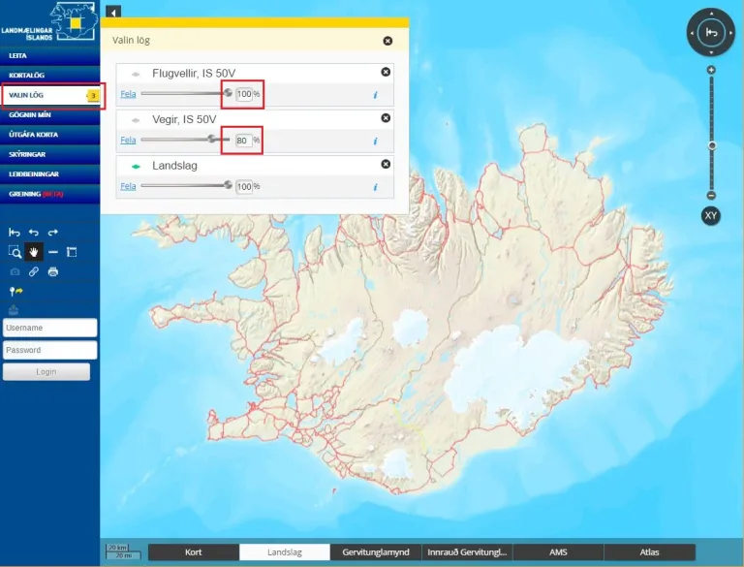This screenshot has width=744, height=567.
Task: Activate the zoom-to-area magnifier tool
Action: coord(15,252)
